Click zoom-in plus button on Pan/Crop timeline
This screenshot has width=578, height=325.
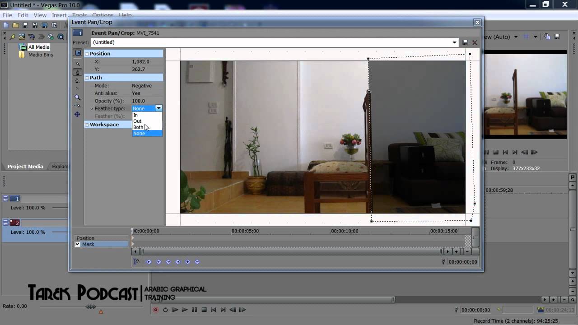click(457, 251)
